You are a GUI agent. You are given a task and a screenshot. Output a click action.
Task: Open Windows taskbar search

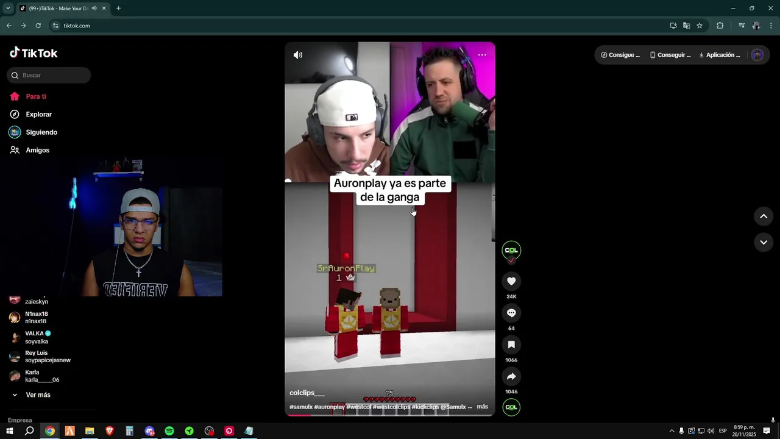tap(29, 431)
